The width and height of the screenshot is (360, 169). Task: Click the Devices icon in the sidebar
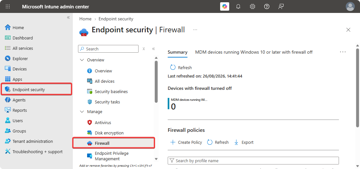pyautogui.click(x=8, y=69)
